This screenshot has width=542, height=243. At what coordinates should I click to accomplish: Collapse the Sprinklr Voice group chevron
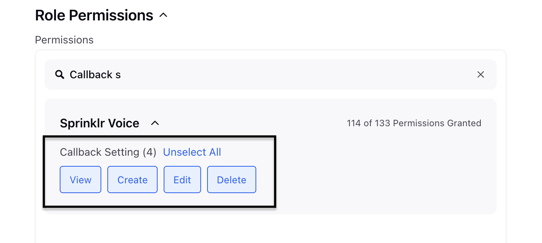pyautogui.click(x=155, y=123)
